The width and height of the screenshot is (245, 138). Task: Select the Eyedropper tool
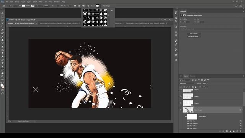(x=2, y=30)
